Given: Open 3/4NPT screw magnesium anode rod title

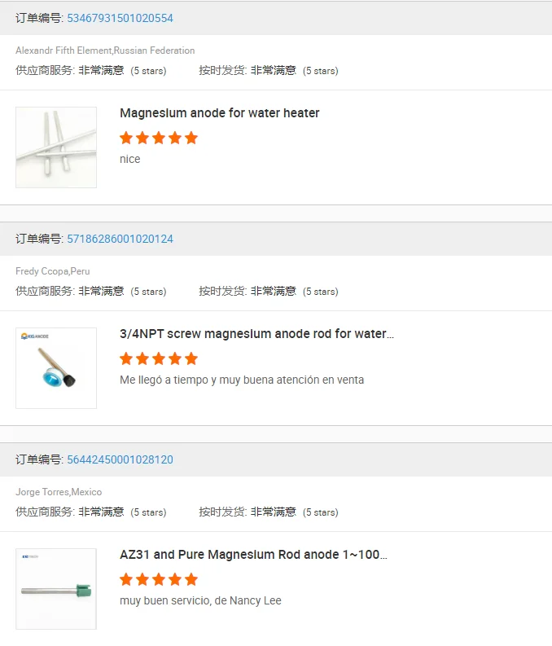Looking at the screenshot, I should (x=256, y=334).
